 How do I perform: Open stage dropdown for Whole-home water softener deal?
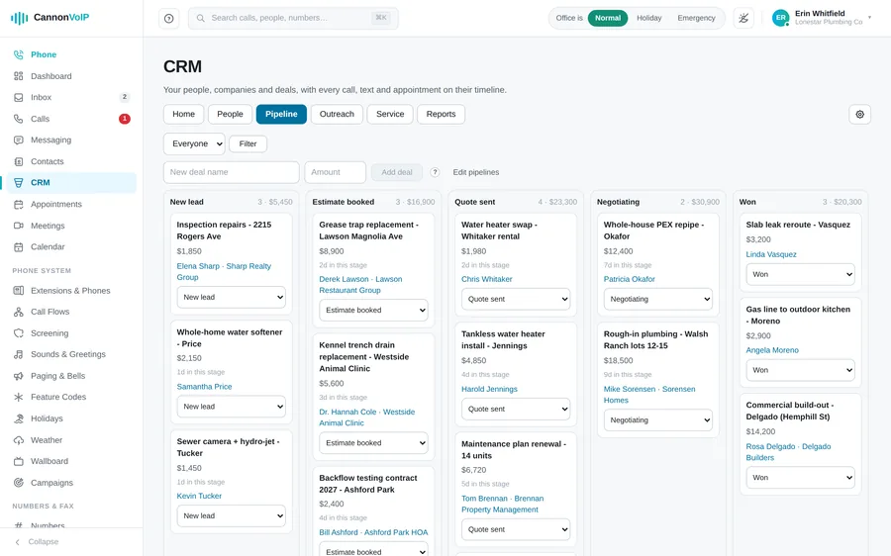[232, 407]
